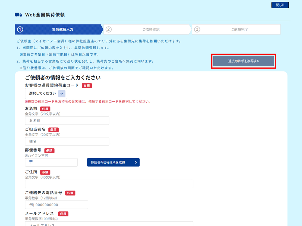The height and width of the screenshot is (226, 302).
Task: Click the circled 1 step number icon
Action: [x=20, y=30]
